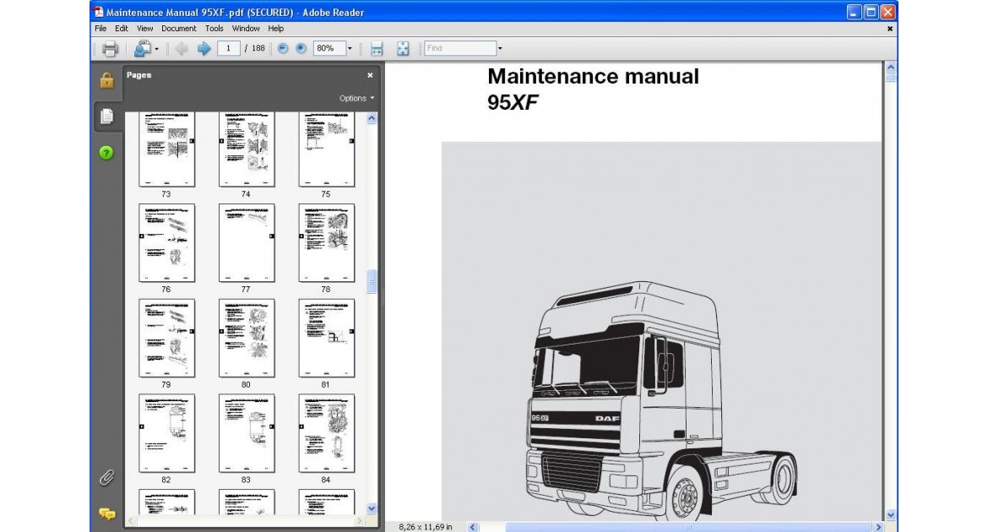Click document horizontal scrollbar right arrow
The height and width of the screenshot is (532, 988).
(878, 527)
